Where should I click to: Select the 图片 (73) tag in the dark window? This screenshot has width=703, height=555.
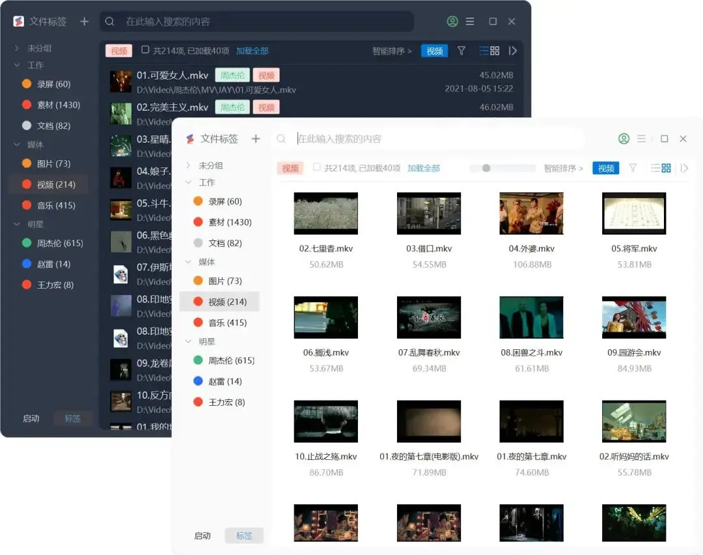(x=48, y=164)
